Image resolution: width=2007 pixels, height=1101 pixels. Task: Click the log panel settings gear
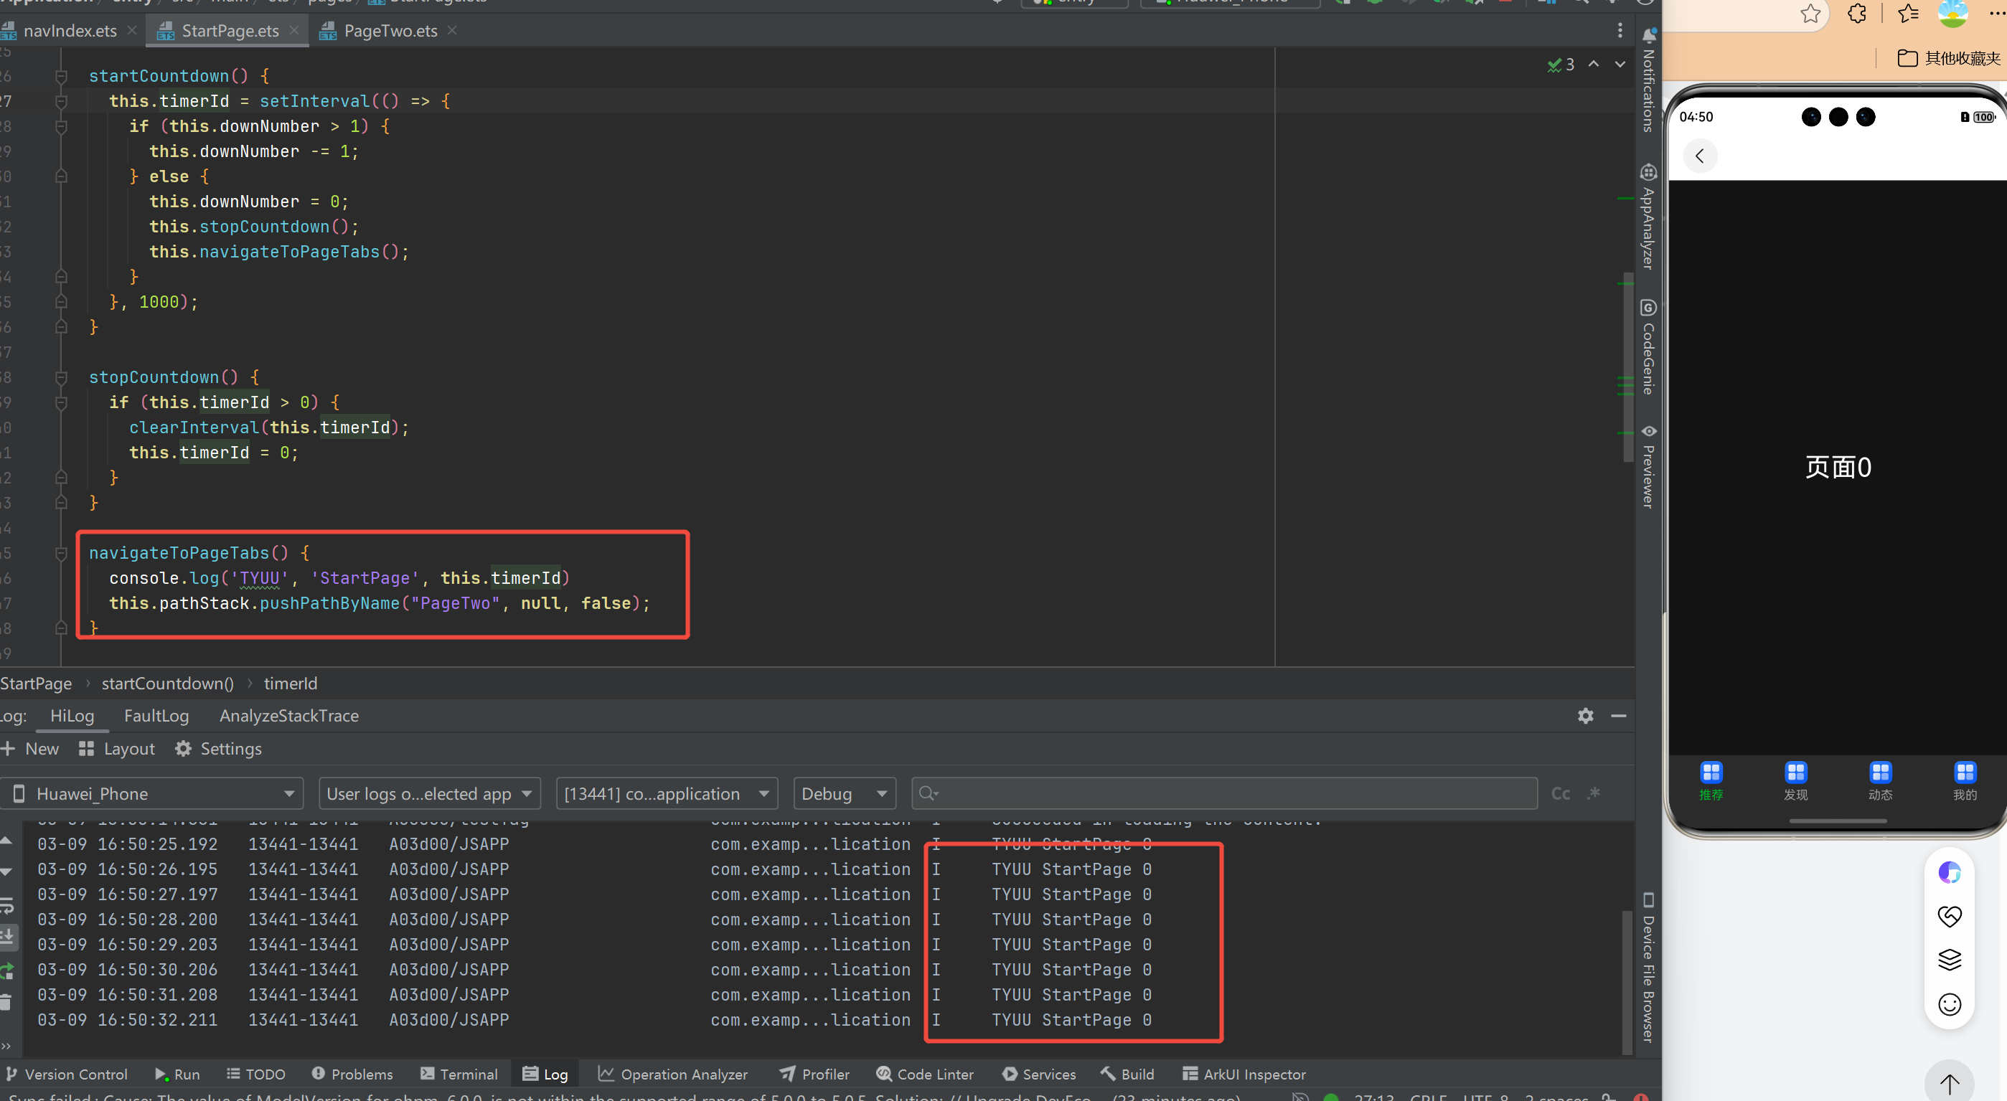point(1586,716)
